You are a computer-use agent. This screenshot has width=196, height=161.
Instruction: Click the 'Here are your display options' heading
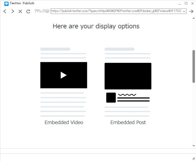point(96,26)
